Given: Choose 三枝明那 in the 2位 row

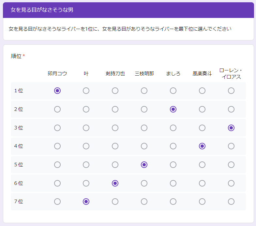Looking at the screenshot, I should pyautogui.click(x=144, y=109).
